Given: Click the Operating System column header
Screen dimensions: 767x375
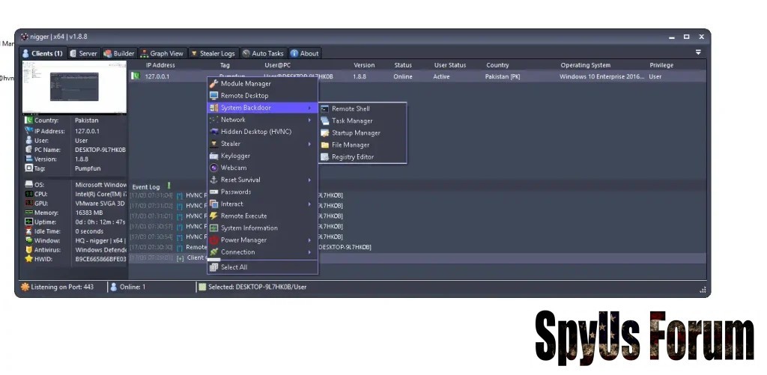Looking at the screenshot, I should click(x=585, y=65).
